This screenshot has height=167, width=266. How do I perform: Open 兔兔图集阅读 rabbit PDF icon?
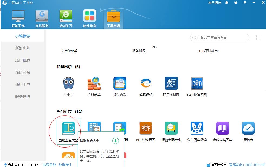197,128
